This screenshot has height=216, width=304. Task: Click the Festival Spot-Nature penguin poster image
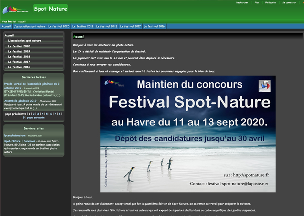(188, 134)
